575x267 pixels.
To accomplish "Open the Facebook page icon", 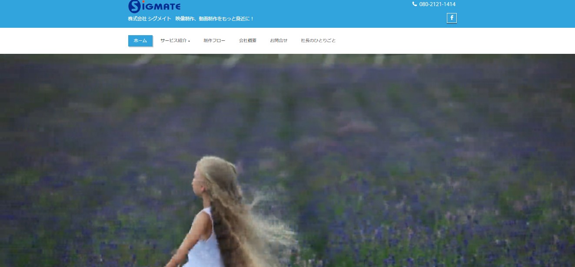I will (x=452, y=18).
